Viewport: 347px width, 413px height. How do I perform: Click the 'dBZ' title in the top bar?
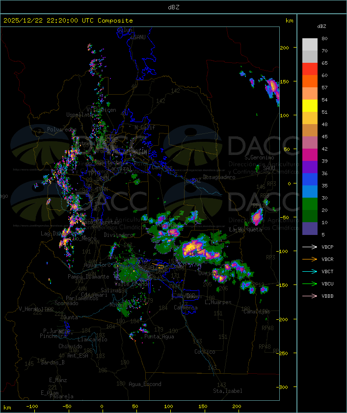click(x=174, y=7)
